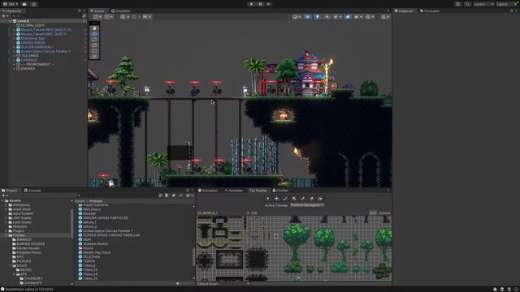Click the create plus icon in Hierarchy
The image size is (520, 292).
click(x=5, y=16)
